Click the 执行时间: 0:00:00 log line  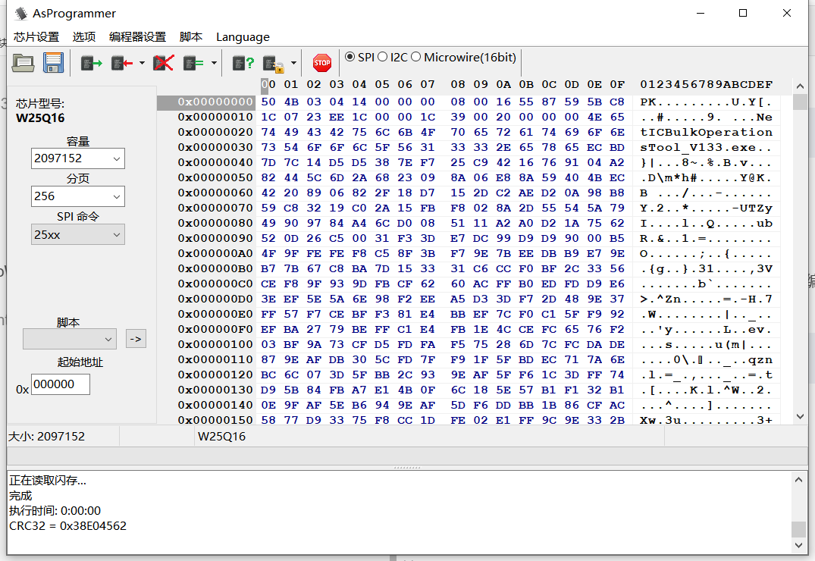tap(55, 510)
